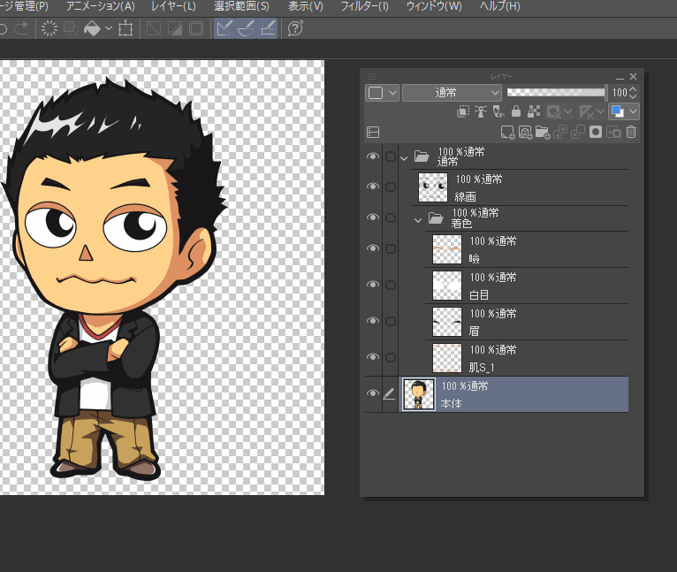Set as reference layer (lighthouse icon)
The height and width of the screenshot is (572, 677).
[x=481, y=111]
